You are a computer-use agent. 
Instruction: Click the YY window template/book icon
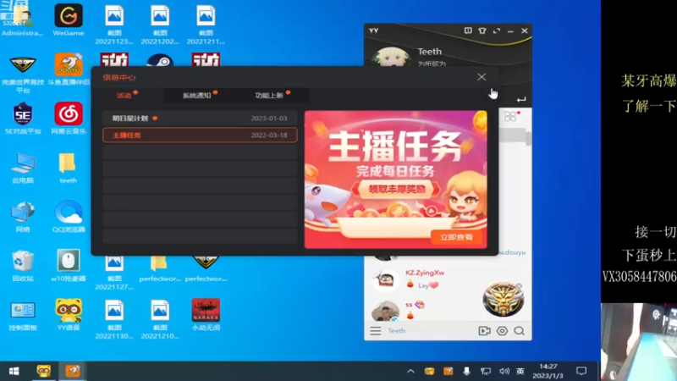[468, 30]
